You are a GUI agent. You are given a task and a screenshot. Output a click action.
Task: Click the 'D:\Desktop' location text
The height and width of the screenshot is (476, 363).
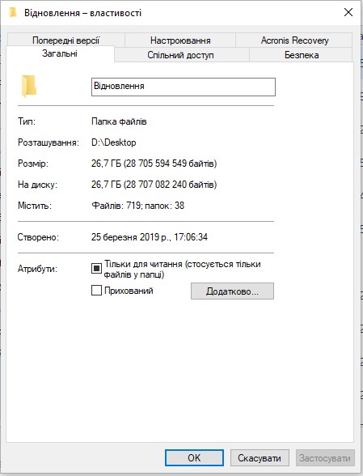pos(114,142)
